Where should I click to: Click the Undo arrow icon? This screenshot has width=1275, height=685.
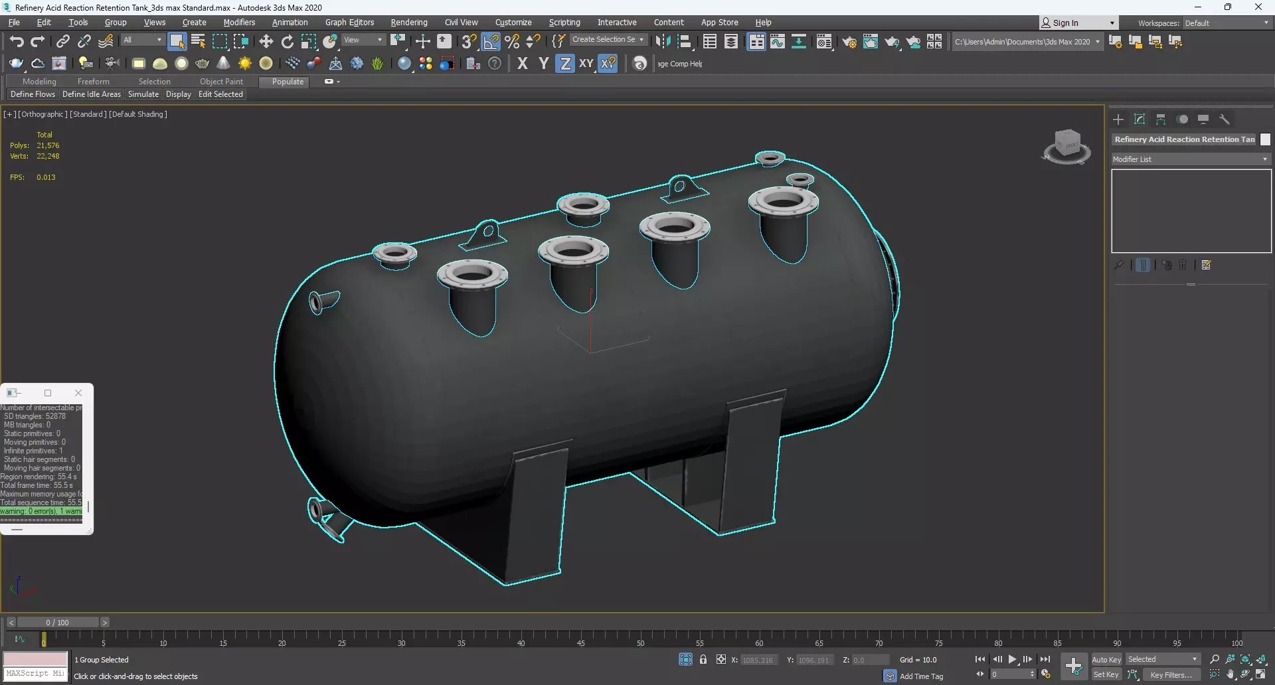click(x=17, y=42)
